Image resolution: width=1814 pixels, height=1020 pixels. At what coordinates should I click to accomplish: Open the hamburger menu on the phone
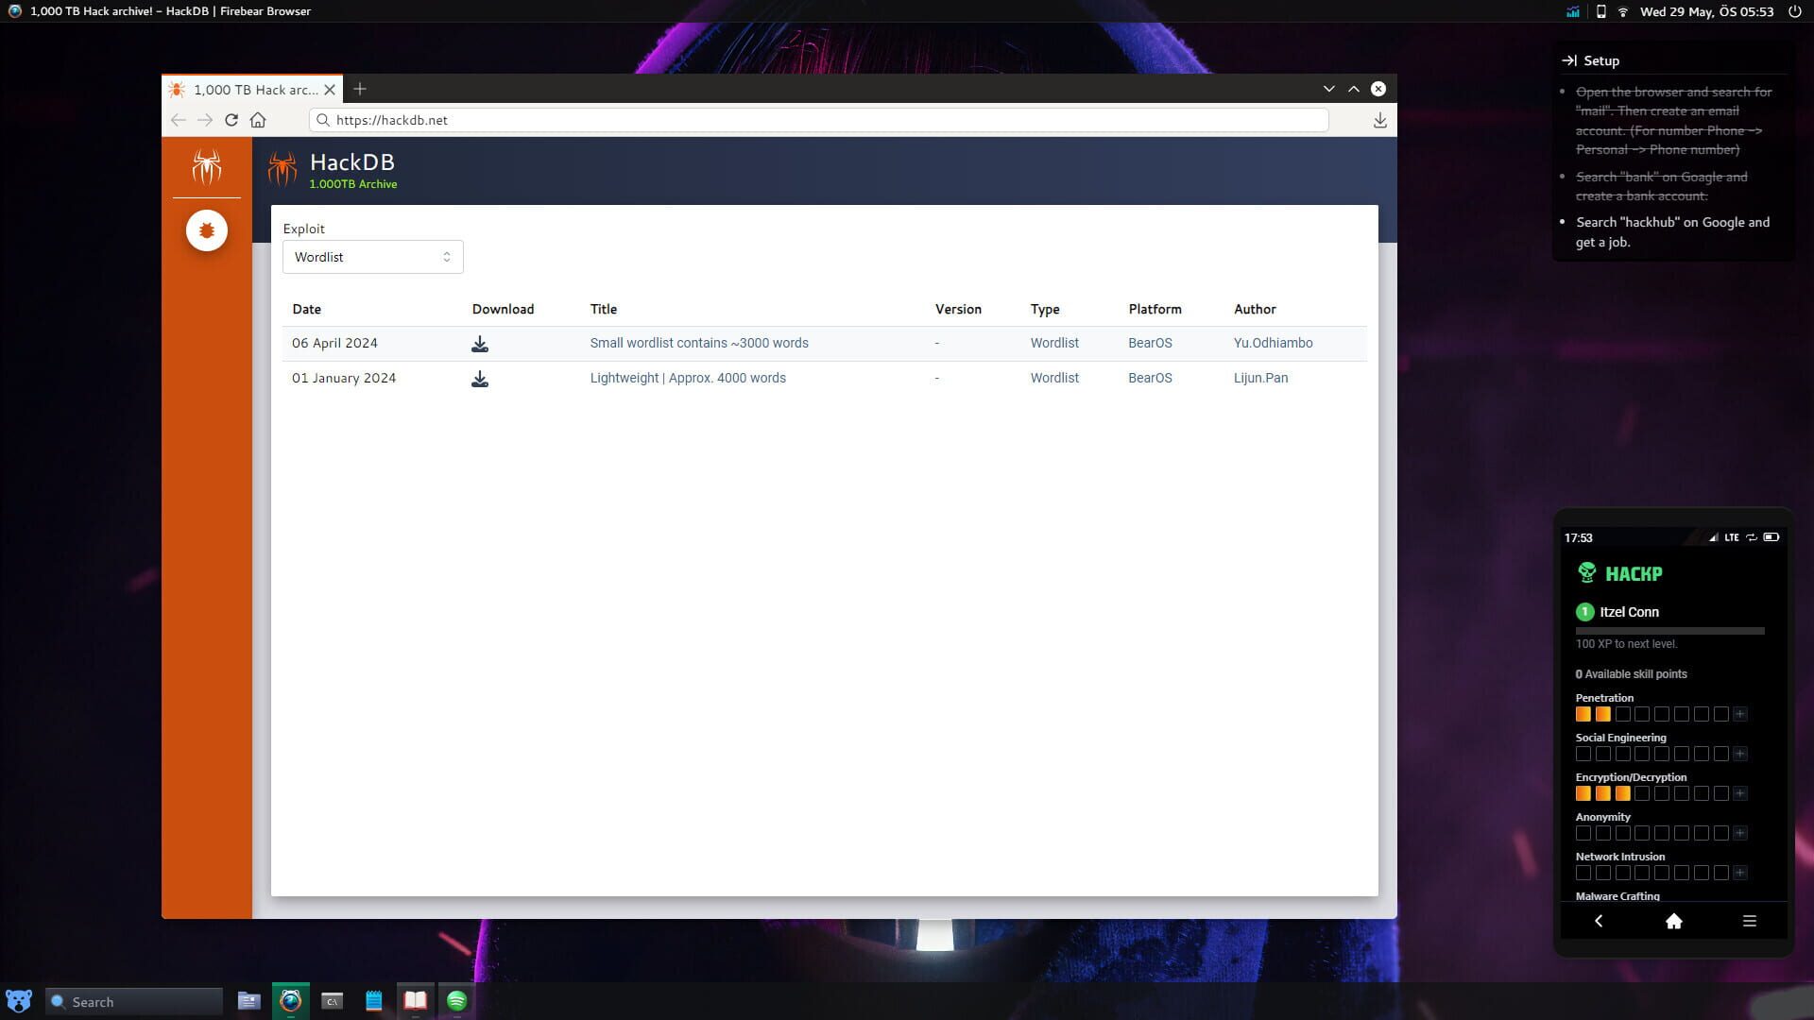[x=1749, y=921]
